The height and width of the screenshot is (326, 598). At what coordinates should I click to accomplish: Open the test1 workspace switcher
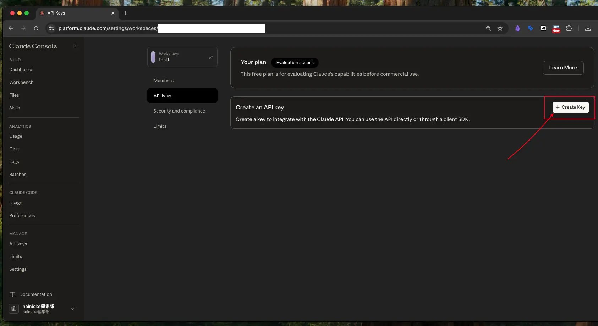tap(182, 57)
